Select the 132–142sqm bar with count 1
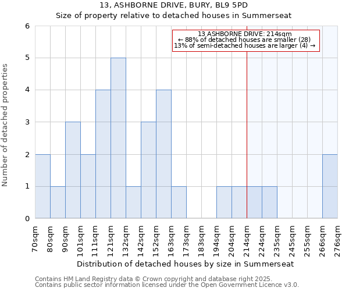The width and height of the screenshot is (349, 291). click(133, 202)
